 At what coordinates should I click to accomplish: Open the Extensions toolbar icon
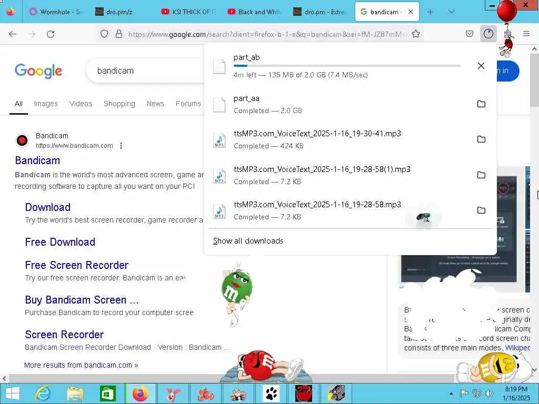coord(508,34)
